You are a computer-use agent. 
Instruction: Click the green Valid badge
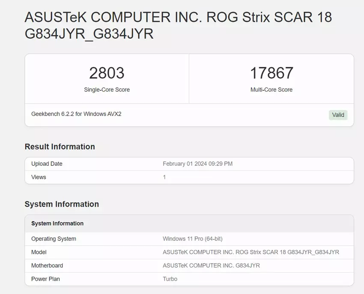pyautogui.click(x=338, y=115)
